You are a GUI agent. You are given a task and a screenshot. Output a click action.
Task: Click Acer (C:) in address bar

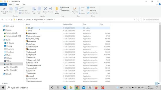(28, 19)
